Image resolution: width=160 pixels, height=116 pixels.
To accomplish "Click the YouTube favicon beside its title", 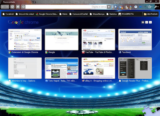I will coord(83,52).
